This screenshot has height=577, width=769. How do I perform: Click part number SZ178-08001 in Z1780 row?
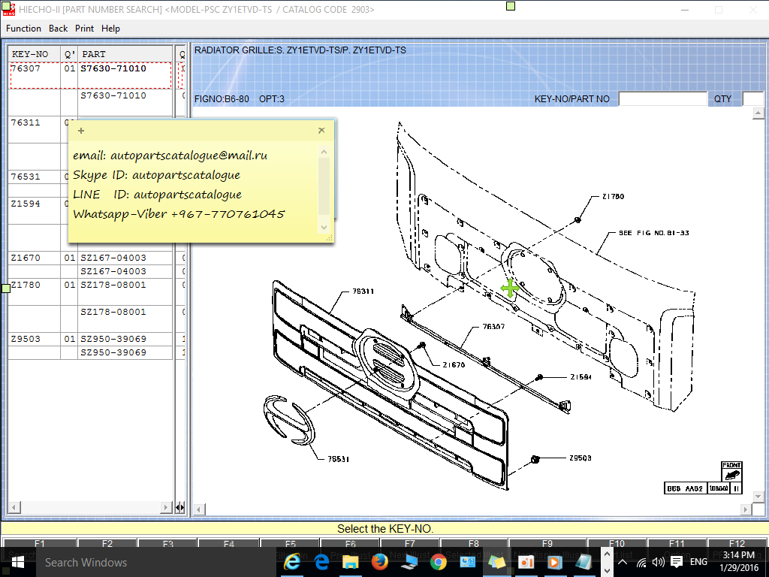113,285
